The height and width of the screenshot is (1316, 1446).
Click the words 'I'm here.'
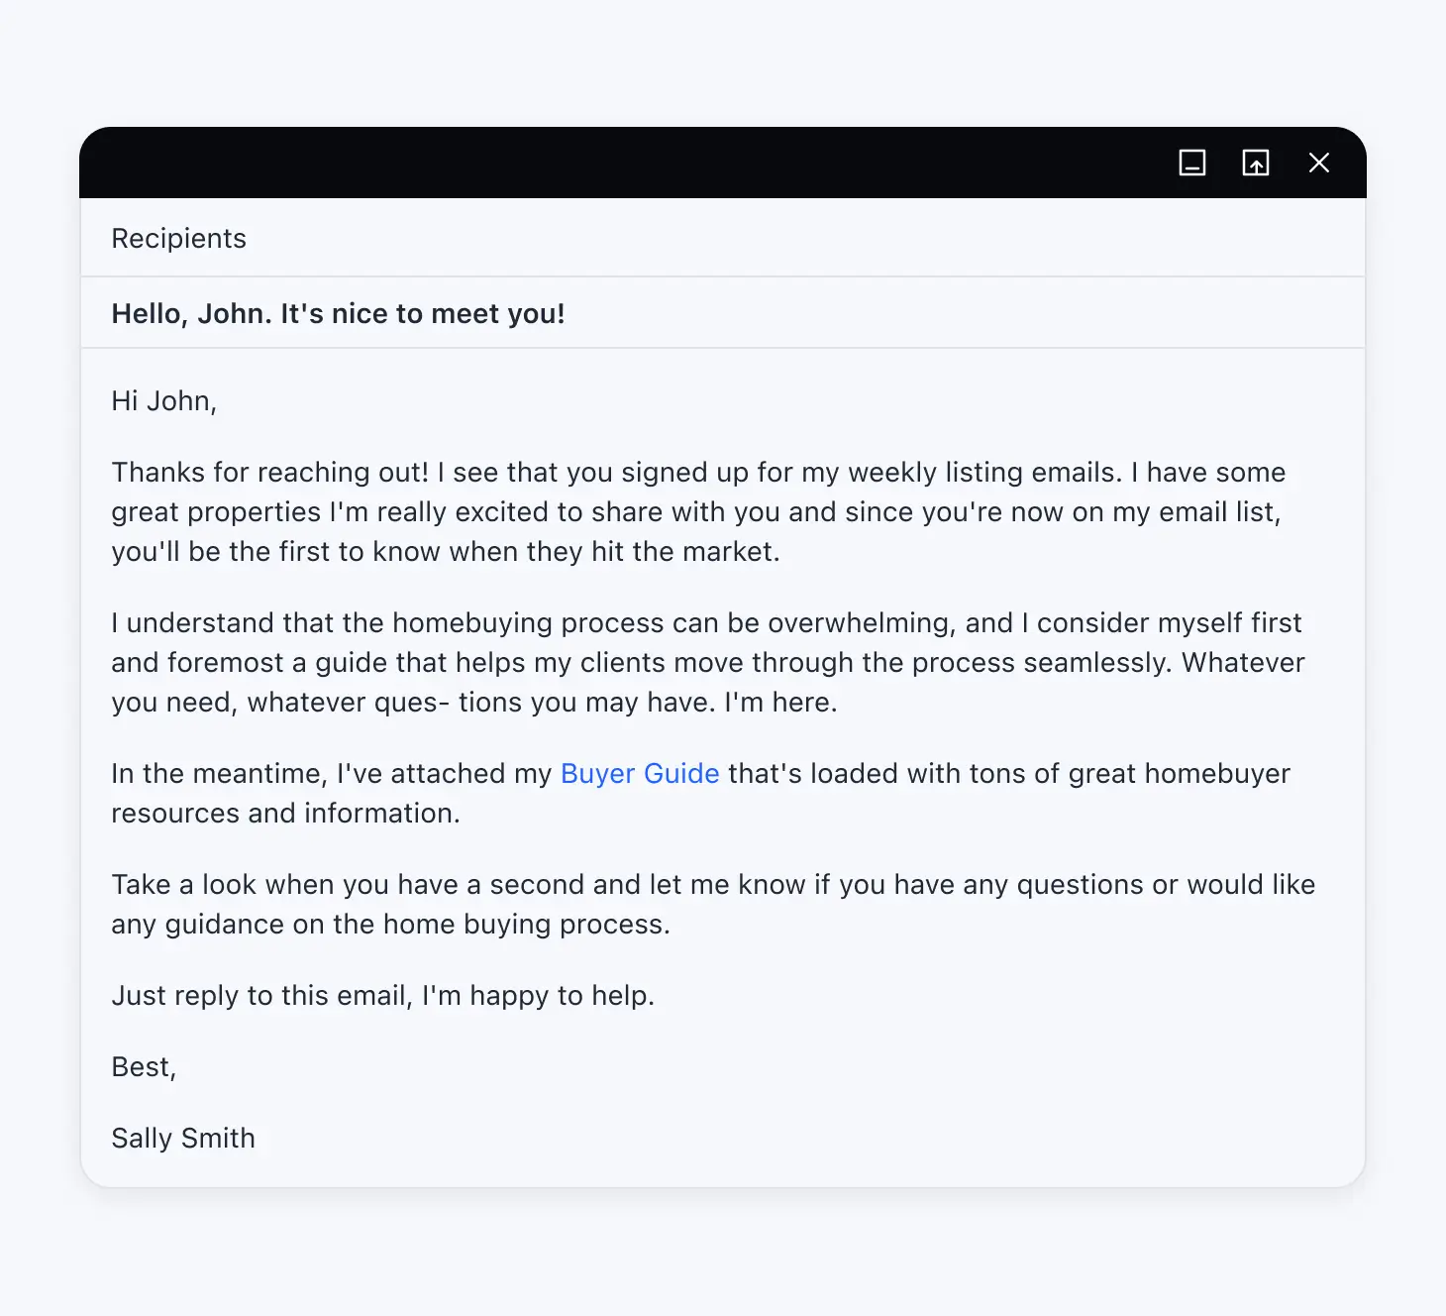(x=780, y=703)
